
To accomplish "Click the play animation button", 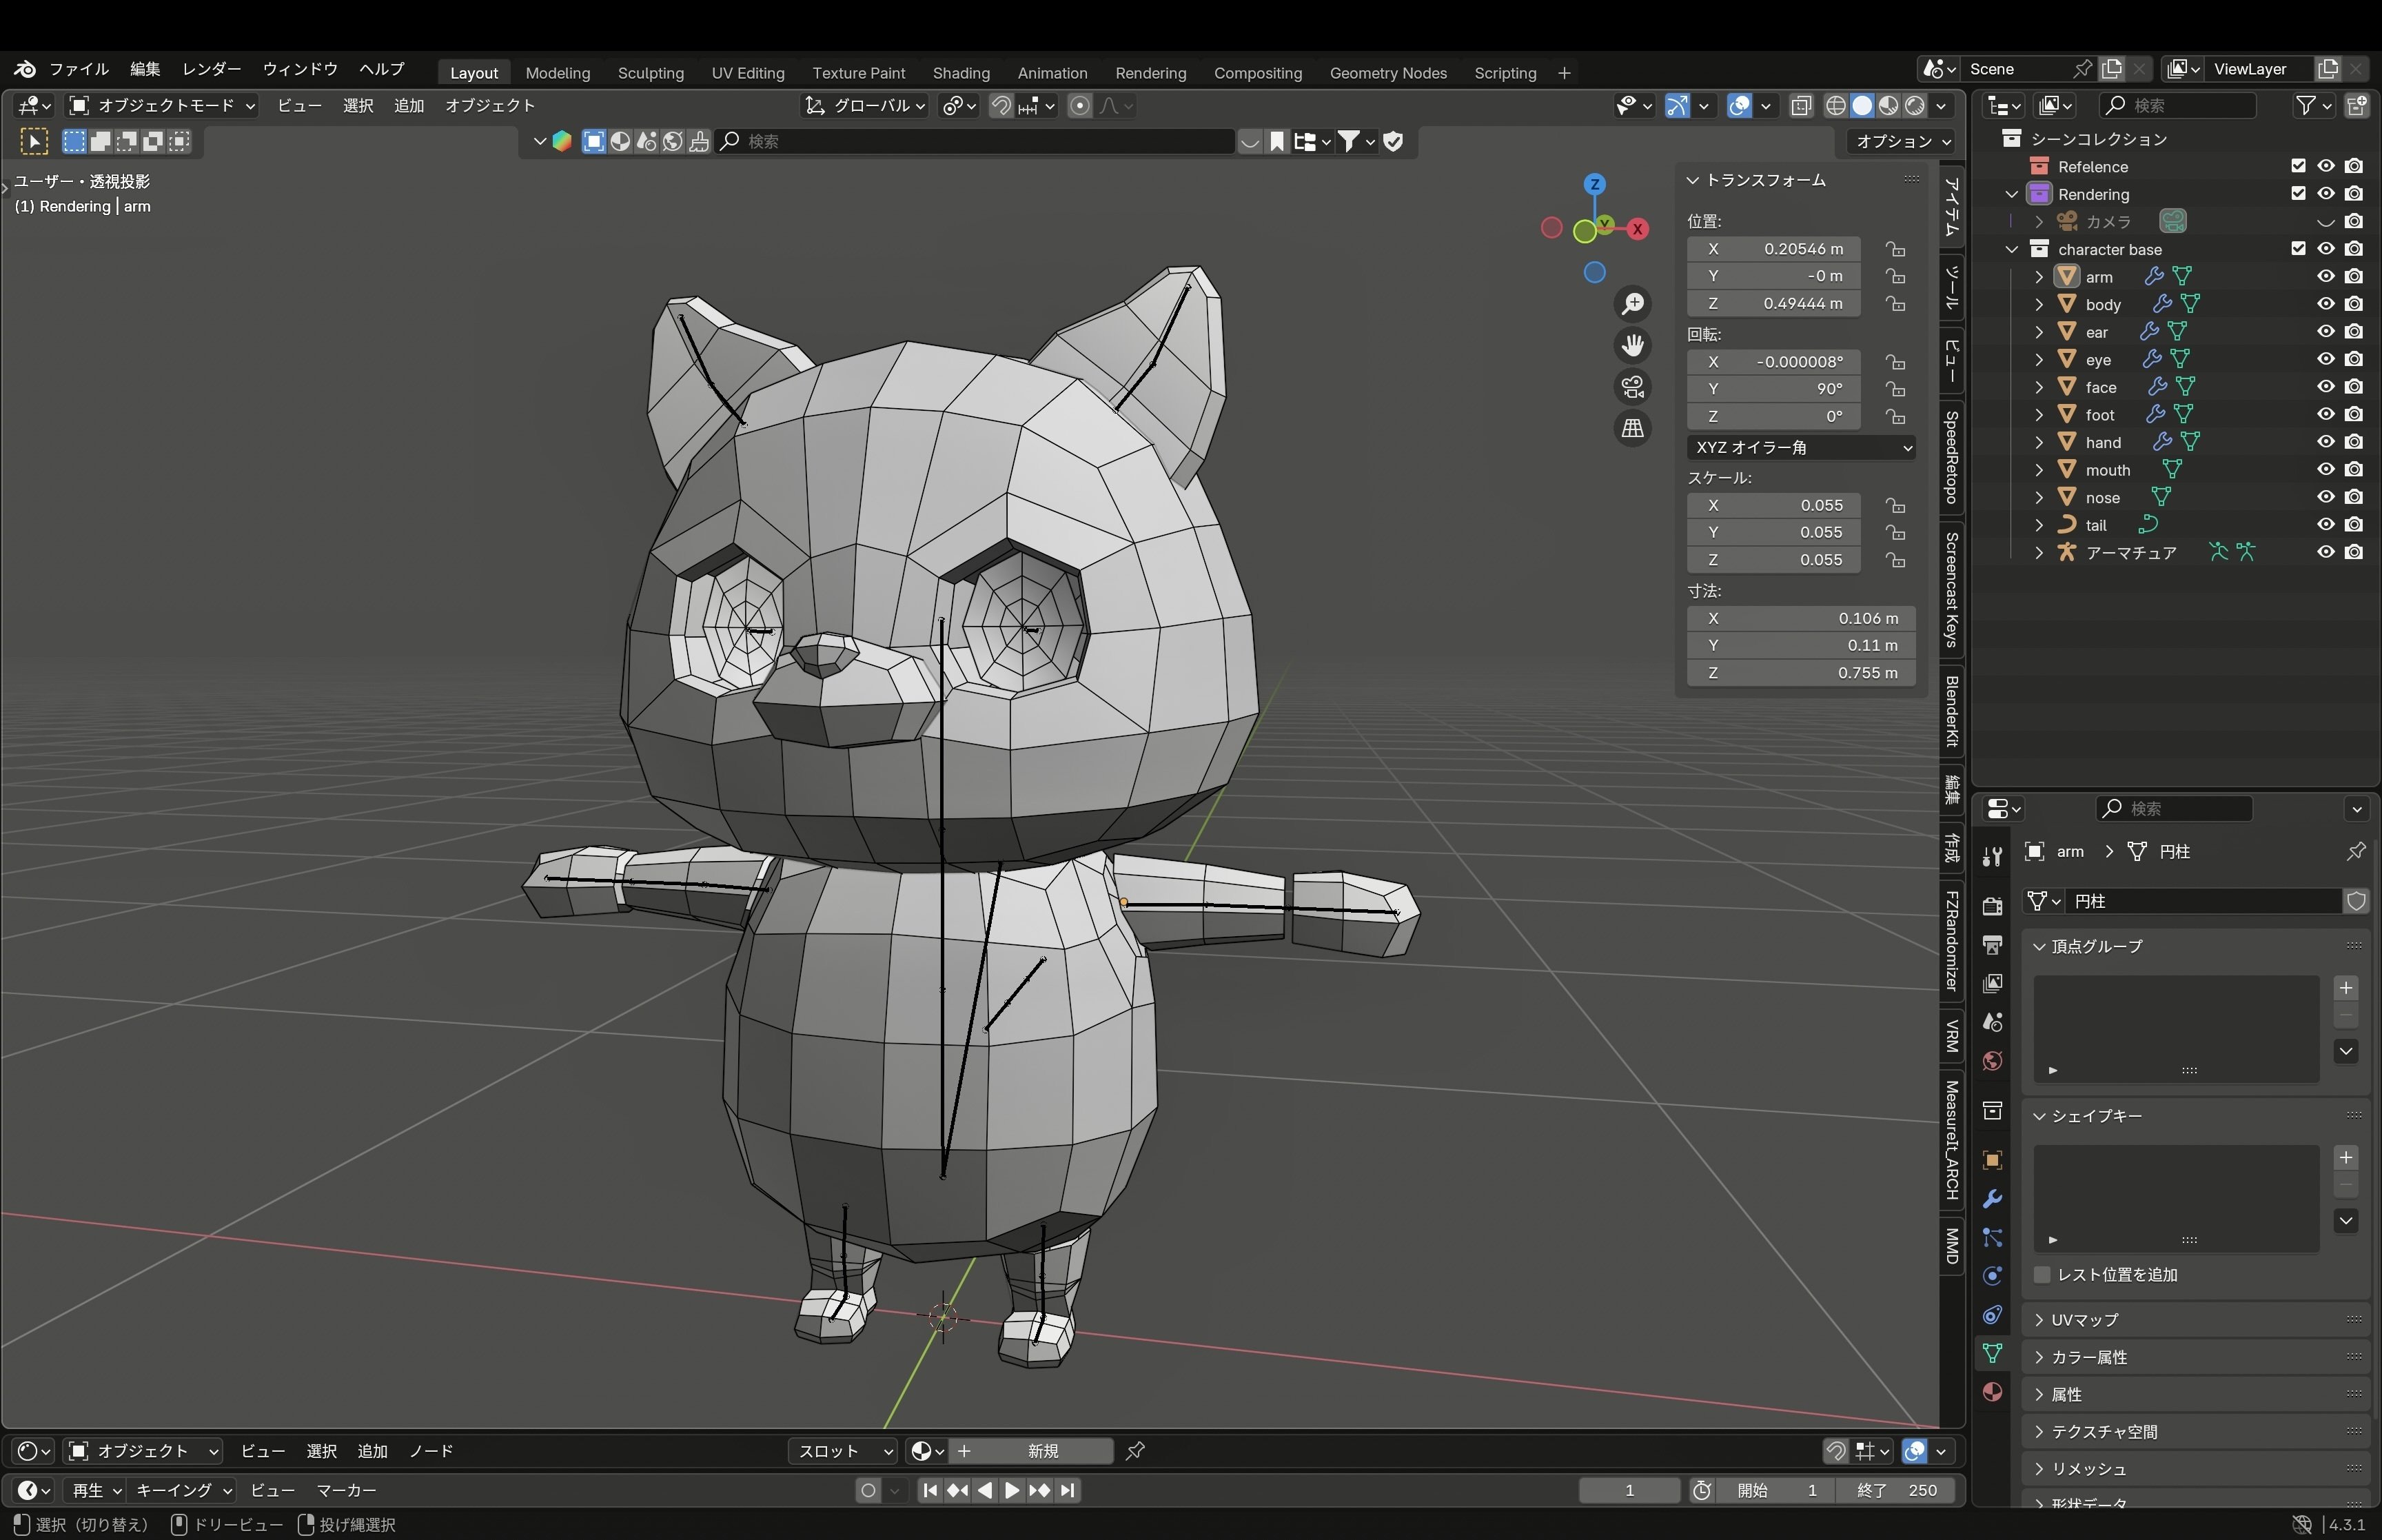I will point(1012,1491).
